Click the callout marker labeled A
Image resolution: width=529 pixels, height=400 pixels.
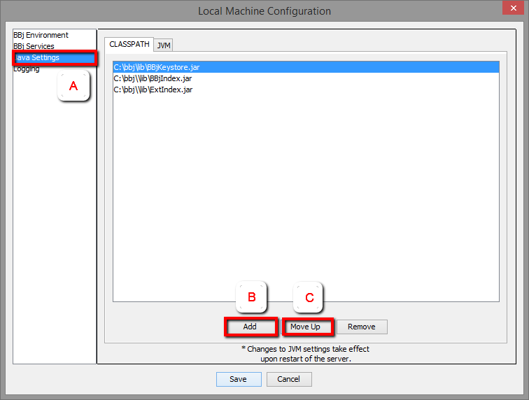73,87
